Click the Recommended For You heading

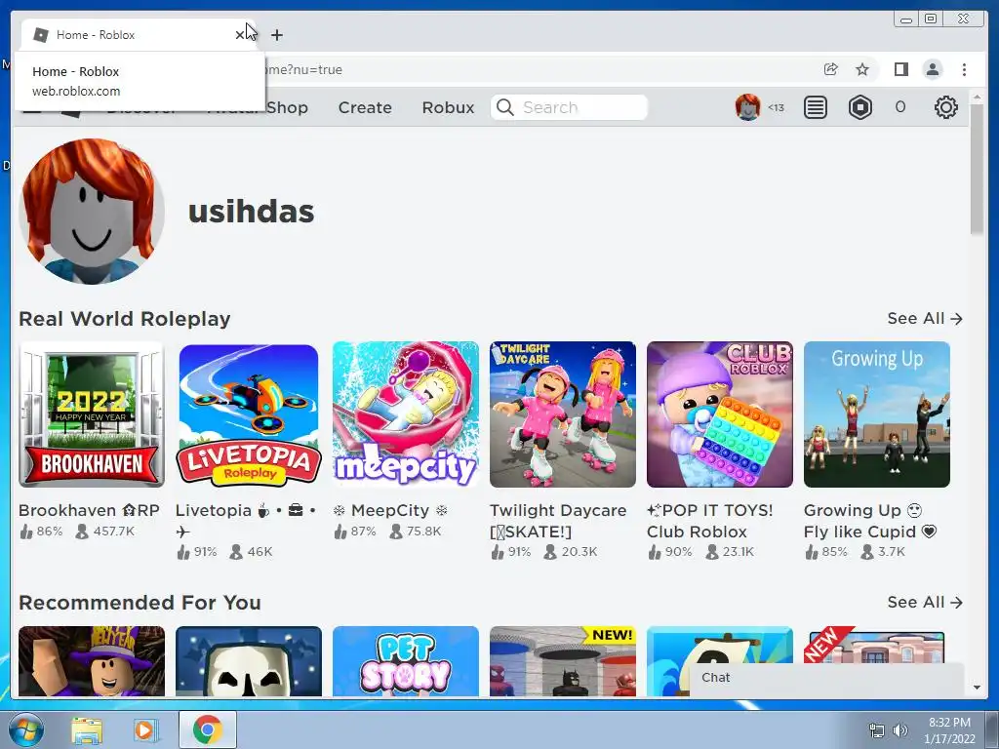pos(140,603)
